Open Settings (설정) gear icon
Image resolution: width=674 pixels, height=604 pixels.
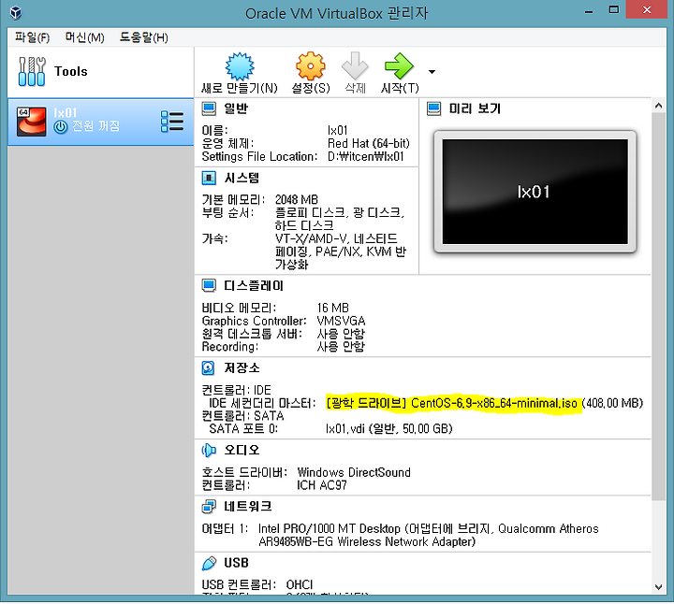point(311,66)
